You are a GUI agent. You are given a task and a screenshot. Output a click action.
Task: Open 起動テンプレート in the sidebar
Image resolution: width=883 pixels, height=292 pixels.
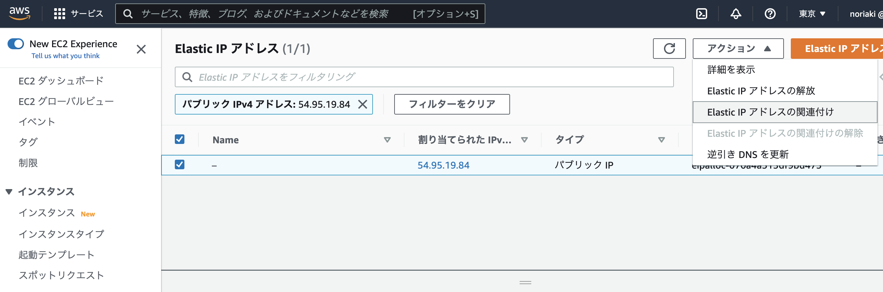56,255
